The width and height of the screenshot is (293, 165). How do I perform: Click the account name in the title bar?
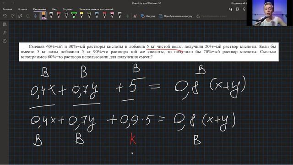(239, 3)
